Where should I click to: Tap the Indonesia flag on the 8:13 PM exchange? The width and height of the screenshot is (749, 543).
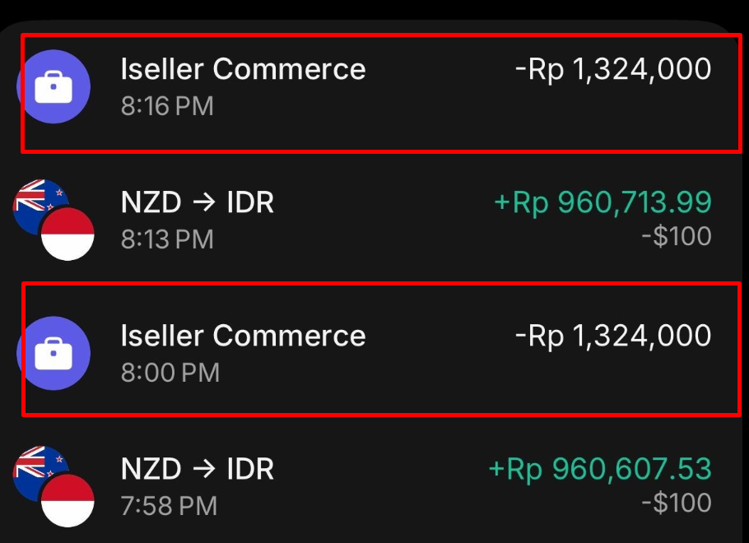[67, 234]
